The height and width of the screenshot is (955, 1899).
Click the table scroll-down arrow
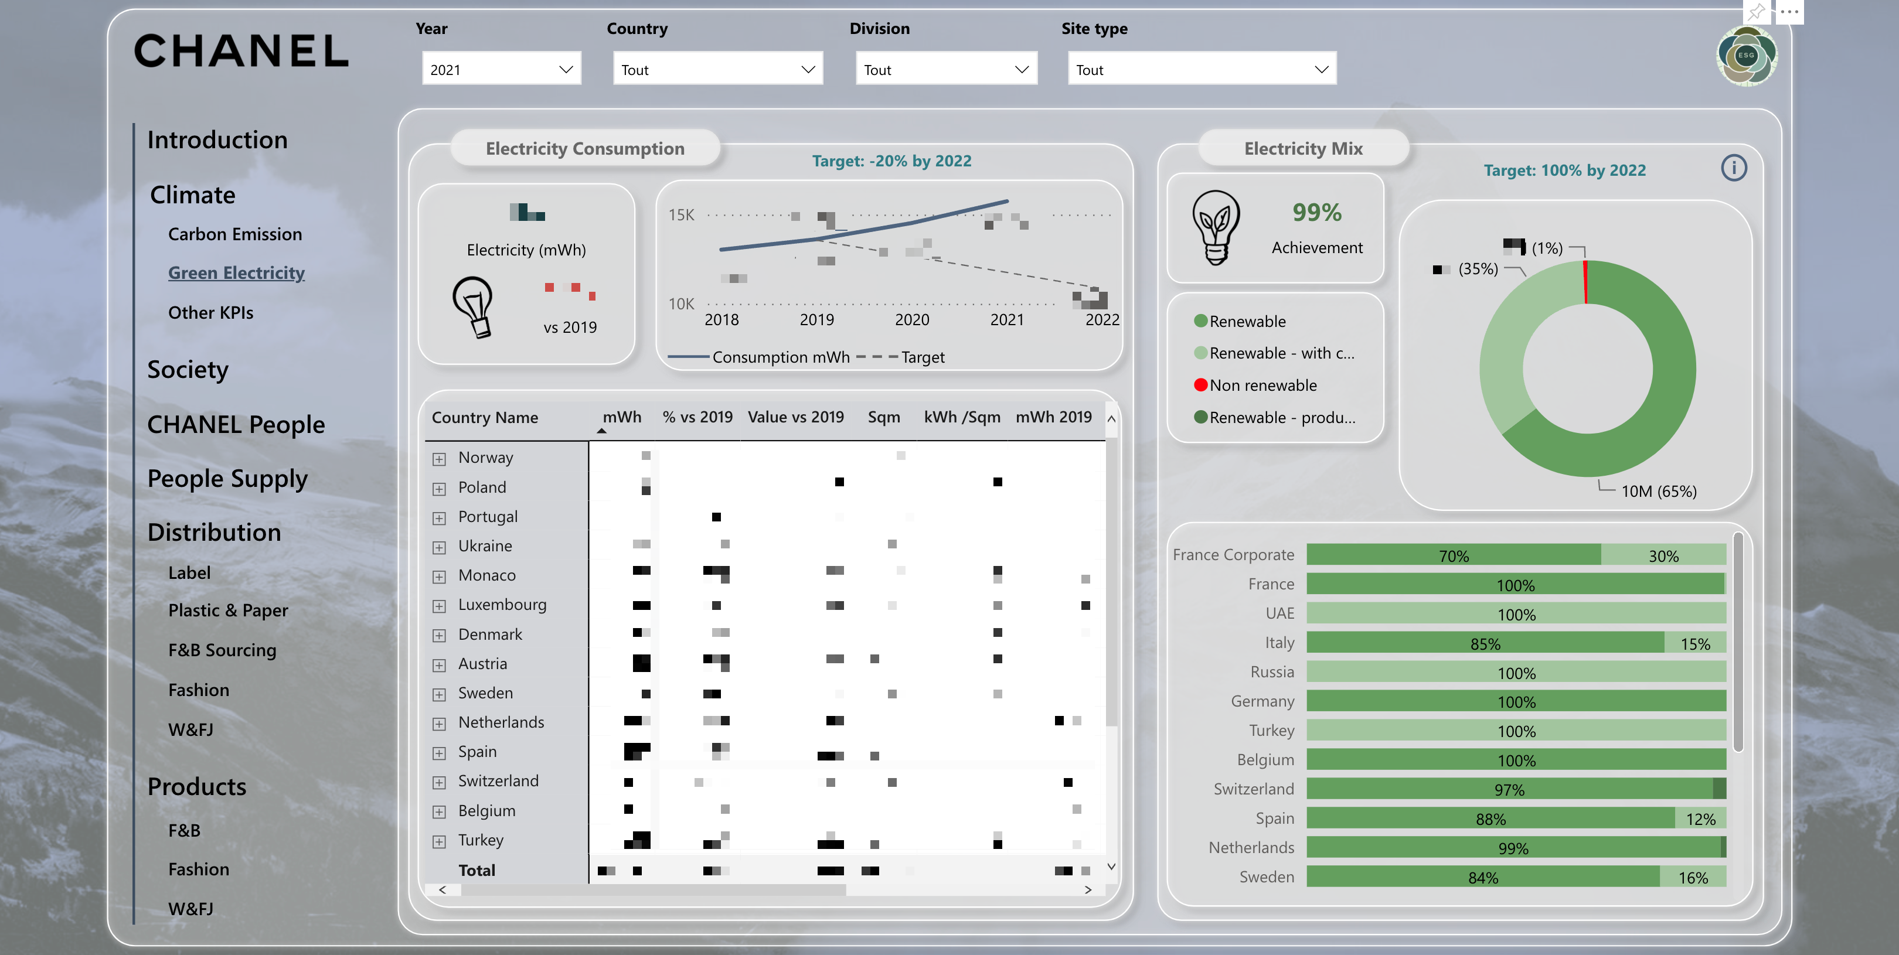point(1111,867)
